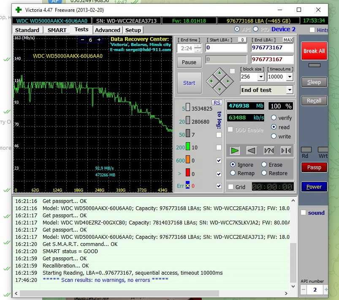Switch to the Standard tab
This screenshot has width=339, height=300.
[27, 30]
